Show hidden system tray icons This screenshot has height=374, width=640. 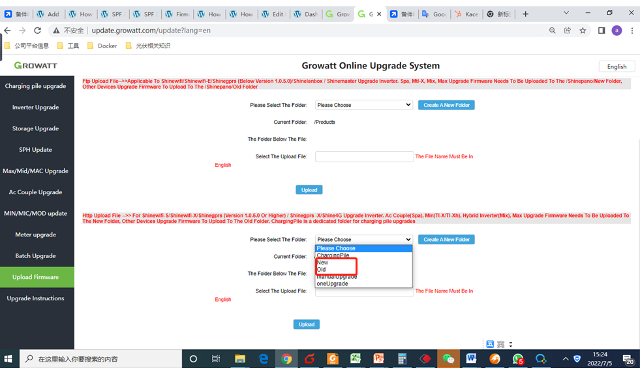pyautogui.click(x=566, y=359)
